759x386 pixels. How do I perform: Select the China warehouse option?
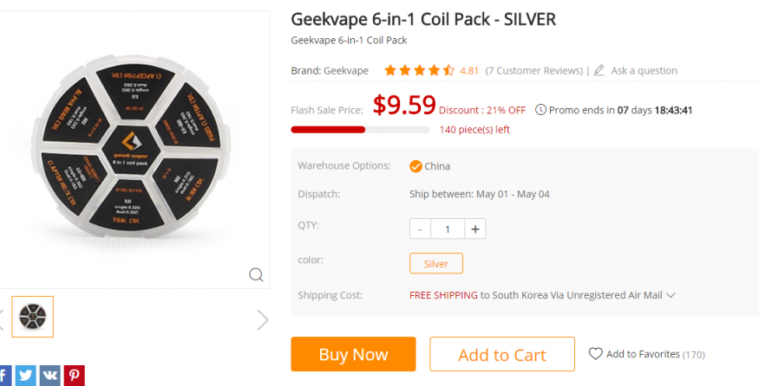(429, 166)
